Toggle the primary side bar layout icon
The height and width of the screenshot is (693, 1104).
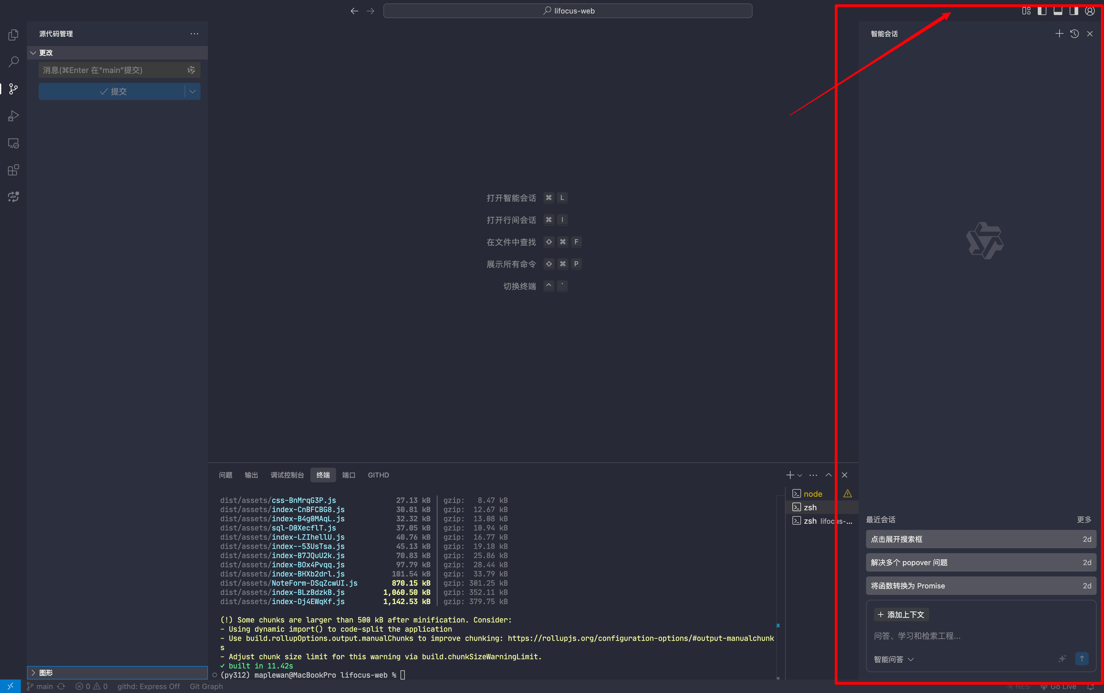pyautogui.click(x=1042, y=11)
